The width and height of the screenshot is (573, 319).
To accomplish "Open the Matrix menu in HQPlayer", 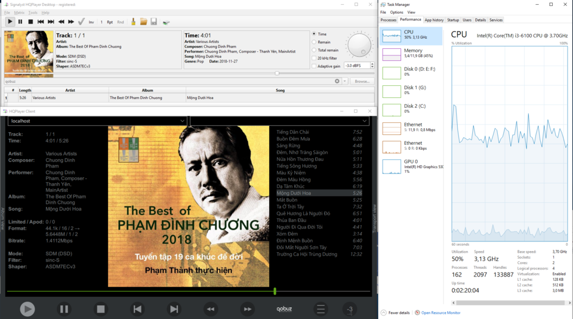I will point(19,13).
